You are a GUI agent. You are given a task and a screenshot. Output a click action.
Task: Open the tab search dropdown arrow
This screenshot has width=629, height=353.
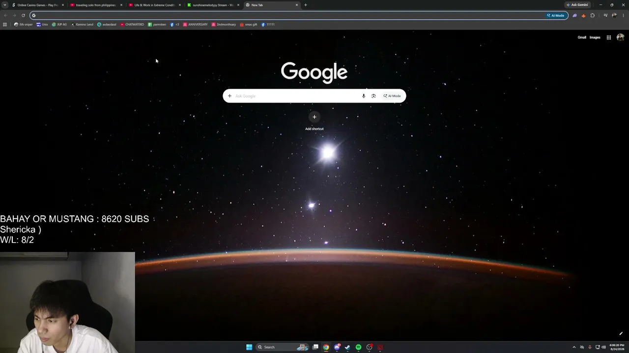point(5,5)
